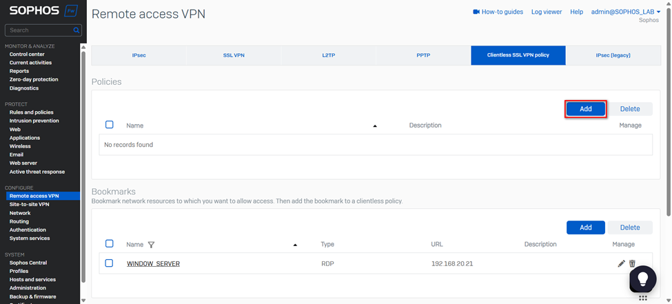Click the Sophos Fw logo badge
672x304 pixels.
[x=70, y=11]
